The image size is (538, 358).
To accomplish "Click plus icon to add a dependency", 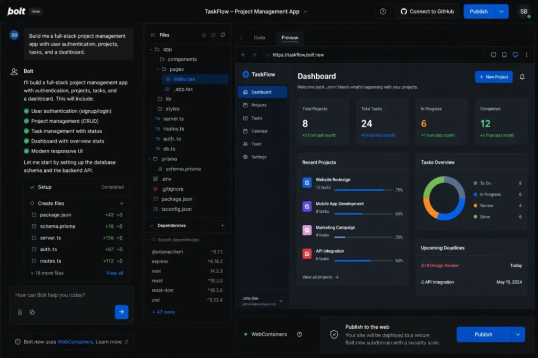I will coord(223,225).
